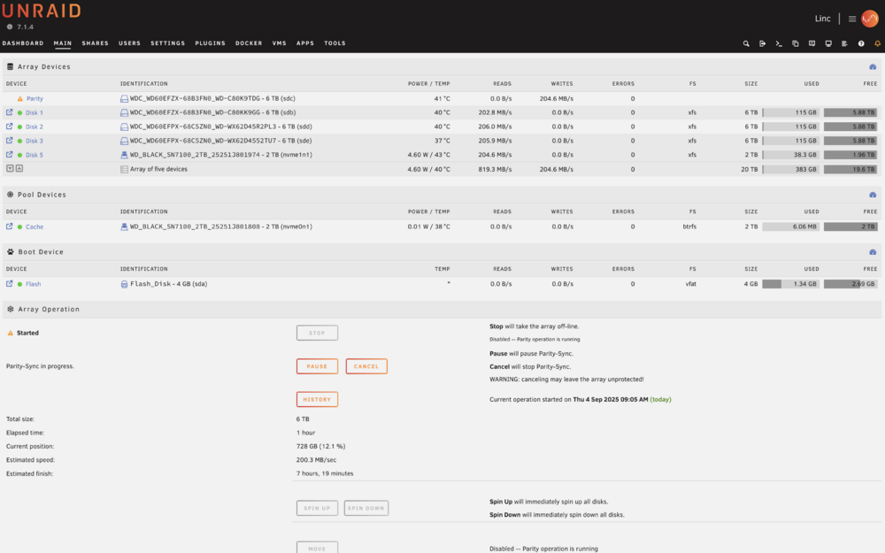885x553 pixels.
Task: Toggle the help question-mark icon
Action: (861, 43)
